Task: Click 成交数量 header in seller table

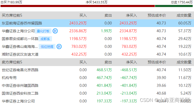Action: coord(184,62)
